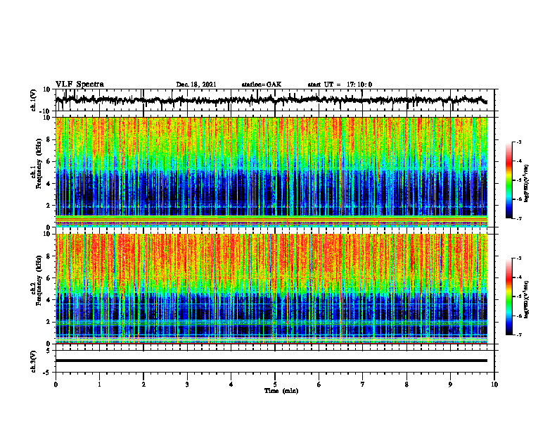The image size is (557, 431).
Task: Select the date text 'Dec. 18, 2021'
Action: tap(196, 85)
